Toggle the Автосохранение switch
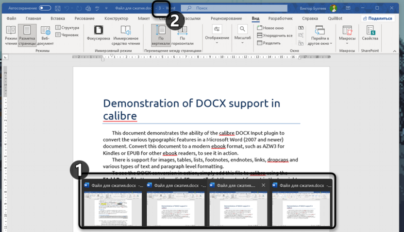Screen dimensions: 404x232 (45, 8)
